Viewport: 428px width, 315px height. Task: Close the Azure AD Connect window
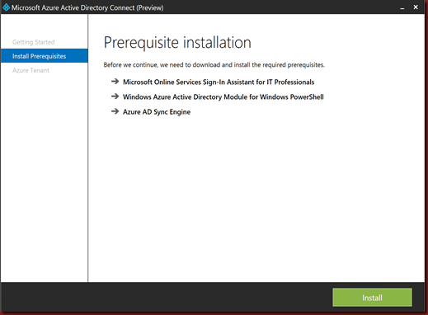tap(416, 7)
